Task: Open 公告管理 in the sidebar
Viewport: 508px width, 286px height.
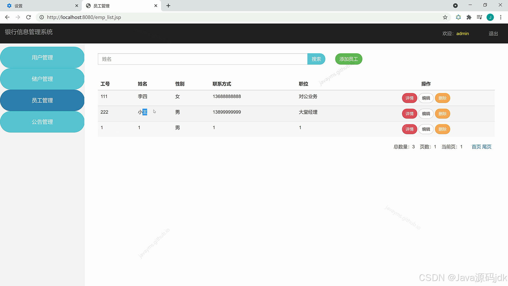Action: pyautogui.click(x=42, y=122)
